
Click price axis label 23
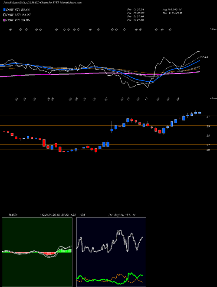(x=208, y=136)
